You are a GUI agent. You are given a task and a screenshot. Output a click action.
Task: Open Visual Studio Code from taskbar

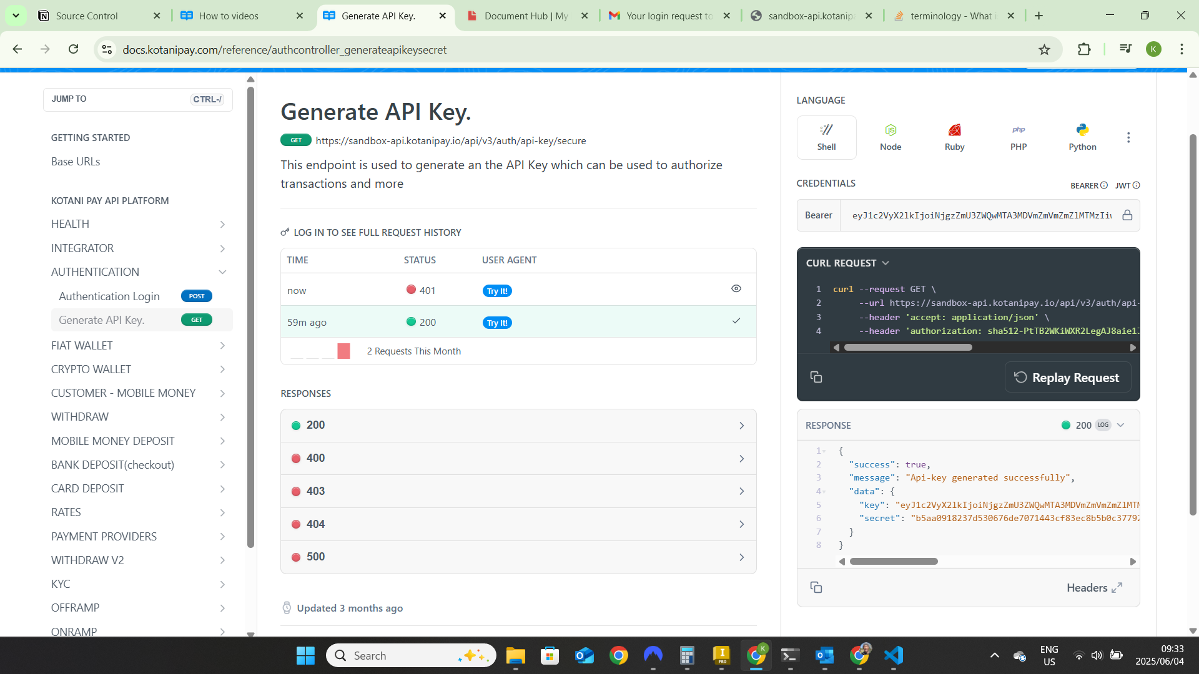893,655
